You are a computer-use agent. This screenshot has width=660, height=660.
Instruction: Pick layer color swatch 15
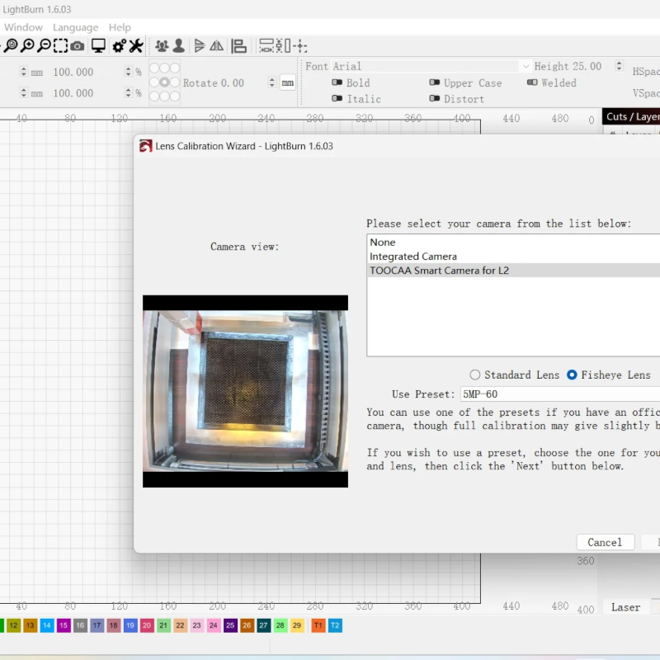64,625
